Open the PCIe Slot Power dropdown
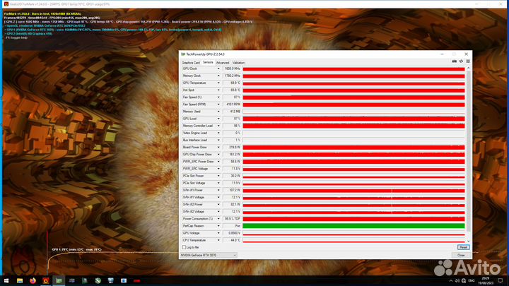This screenshot has width=509, height=286. [x=218, y=176]
